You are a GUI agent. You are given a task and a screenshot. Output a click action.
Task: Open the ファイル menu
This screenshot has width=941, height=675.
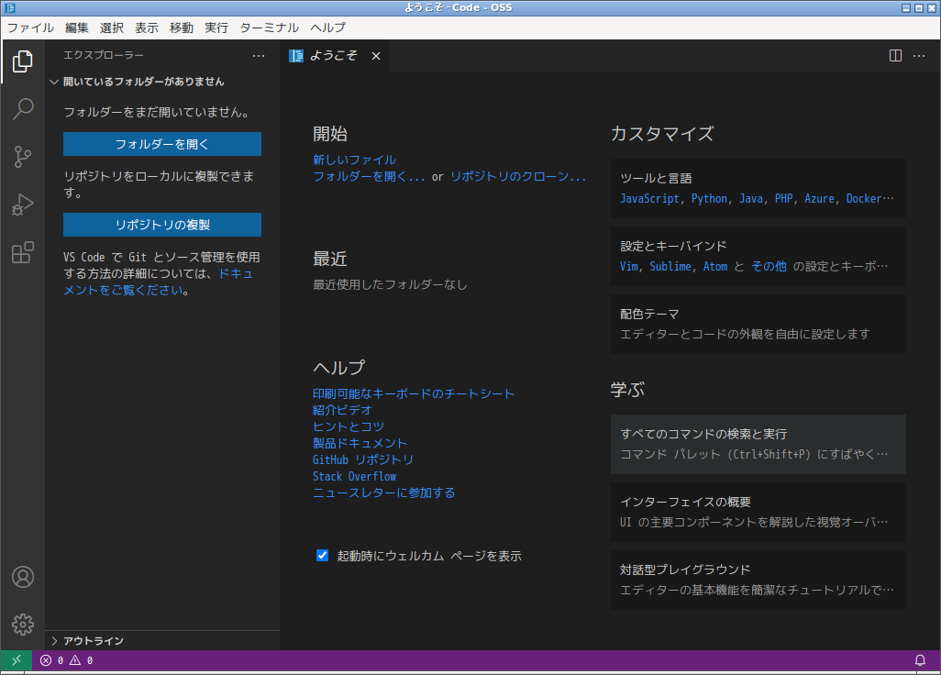30,28
